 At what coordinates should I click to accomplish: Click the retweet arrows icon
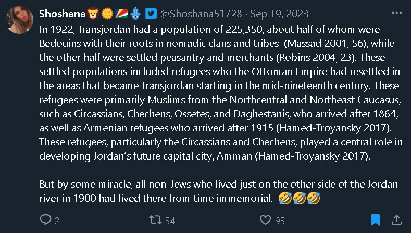click(155, 220)
